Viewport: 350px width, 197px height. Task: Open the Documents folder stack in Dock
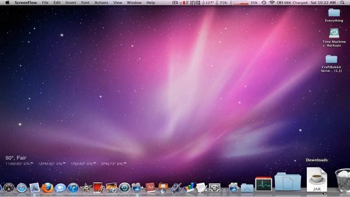click(288, 181)
